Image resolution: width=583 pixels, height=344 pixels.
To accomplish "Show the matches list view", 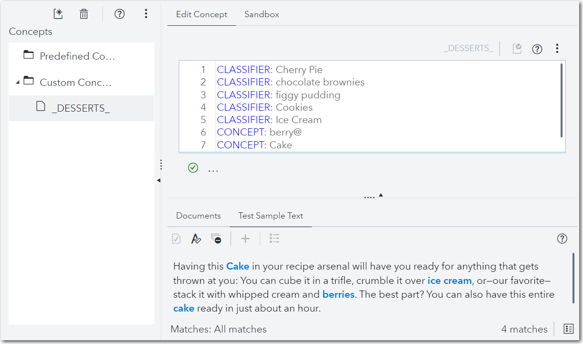I will click(274, 239).
